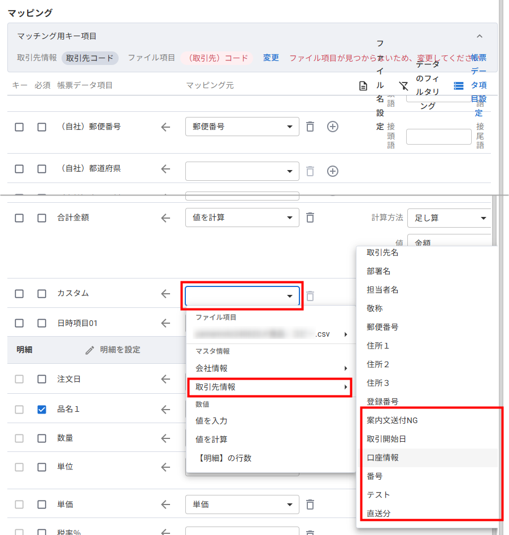Viewport: 509px width, 535px height.
Task: Open the 計算方法 足し算 dropdown
Action: point(449,218)
